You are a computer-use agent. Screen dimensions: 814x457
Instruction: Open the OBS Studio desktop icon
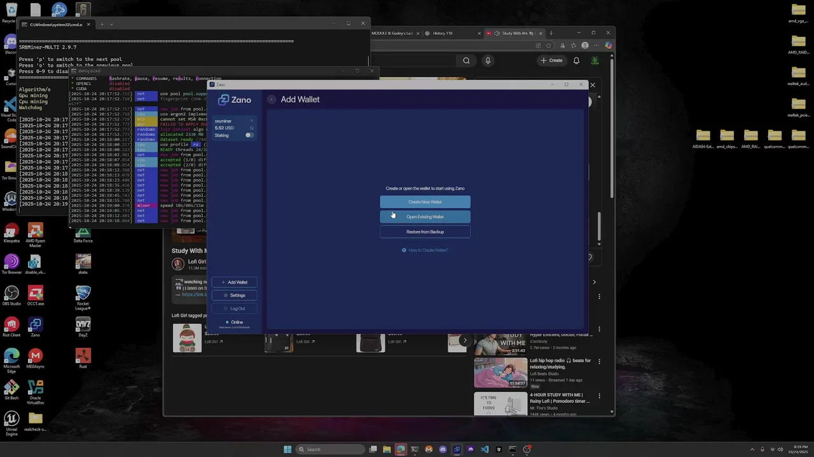pyautogui.click(x=11, y=295)
